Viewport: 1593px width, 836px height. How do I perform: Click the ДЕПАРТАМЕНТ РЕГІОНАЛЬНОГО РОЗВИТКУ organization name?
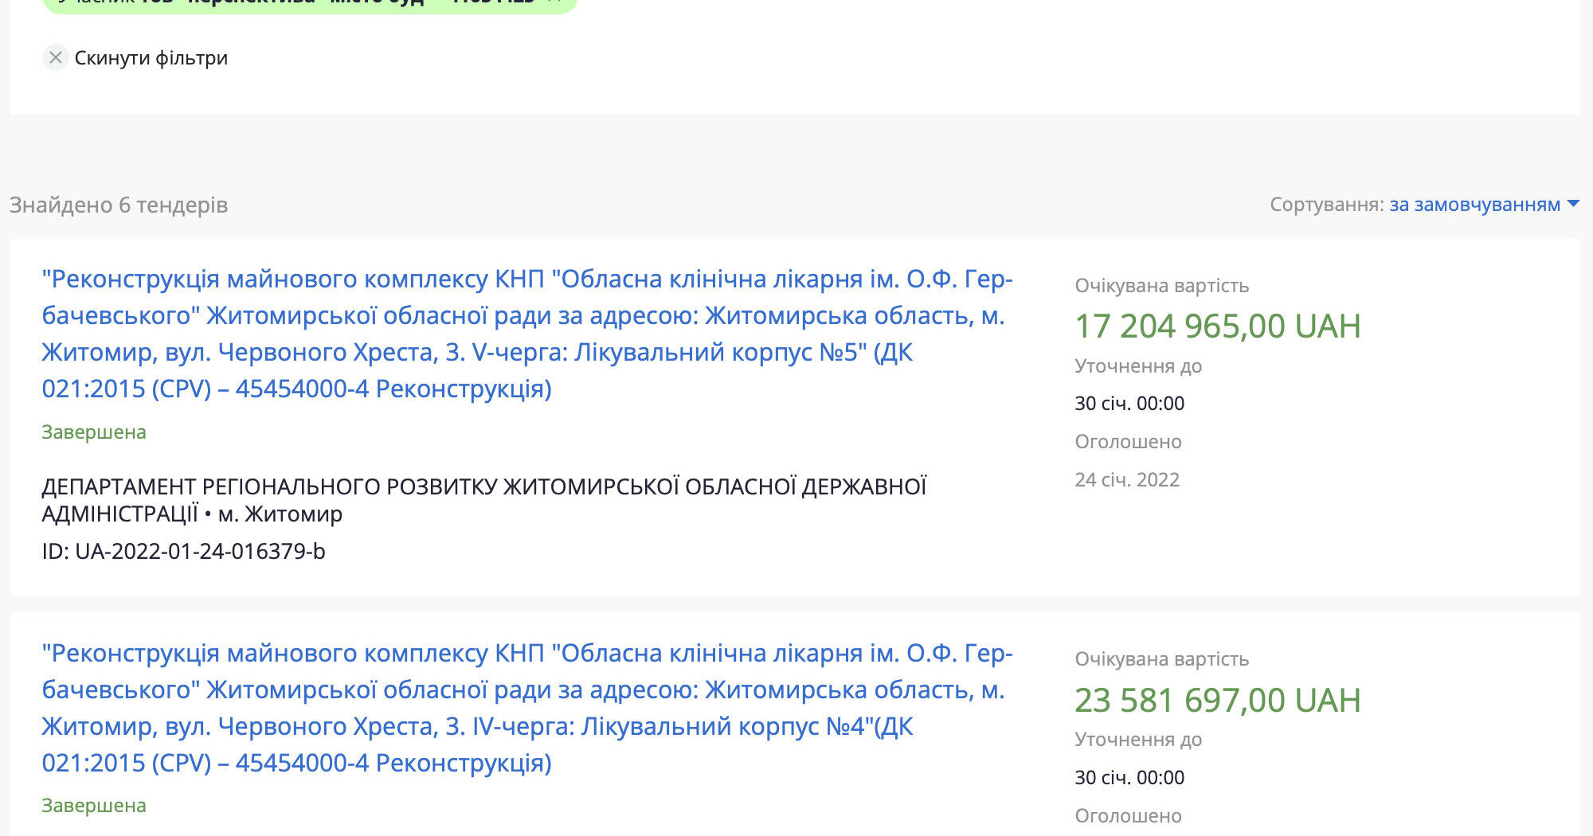tap(484, 500)
